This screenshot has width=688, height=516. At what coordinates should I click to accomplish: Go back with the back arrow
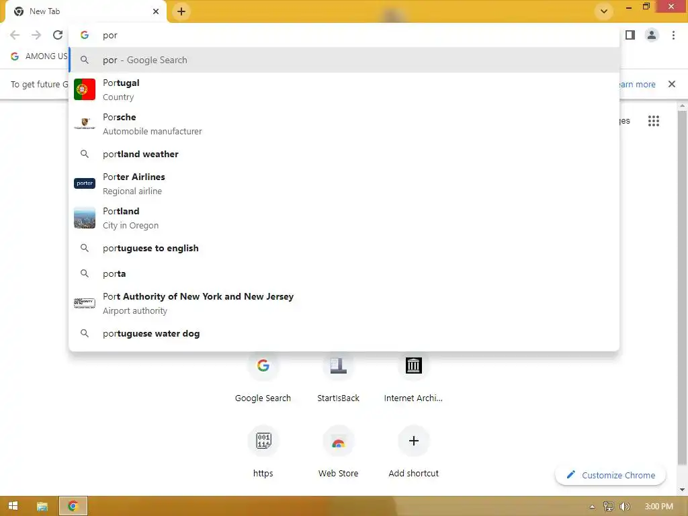pyautogui.click(x=15, y=35)
